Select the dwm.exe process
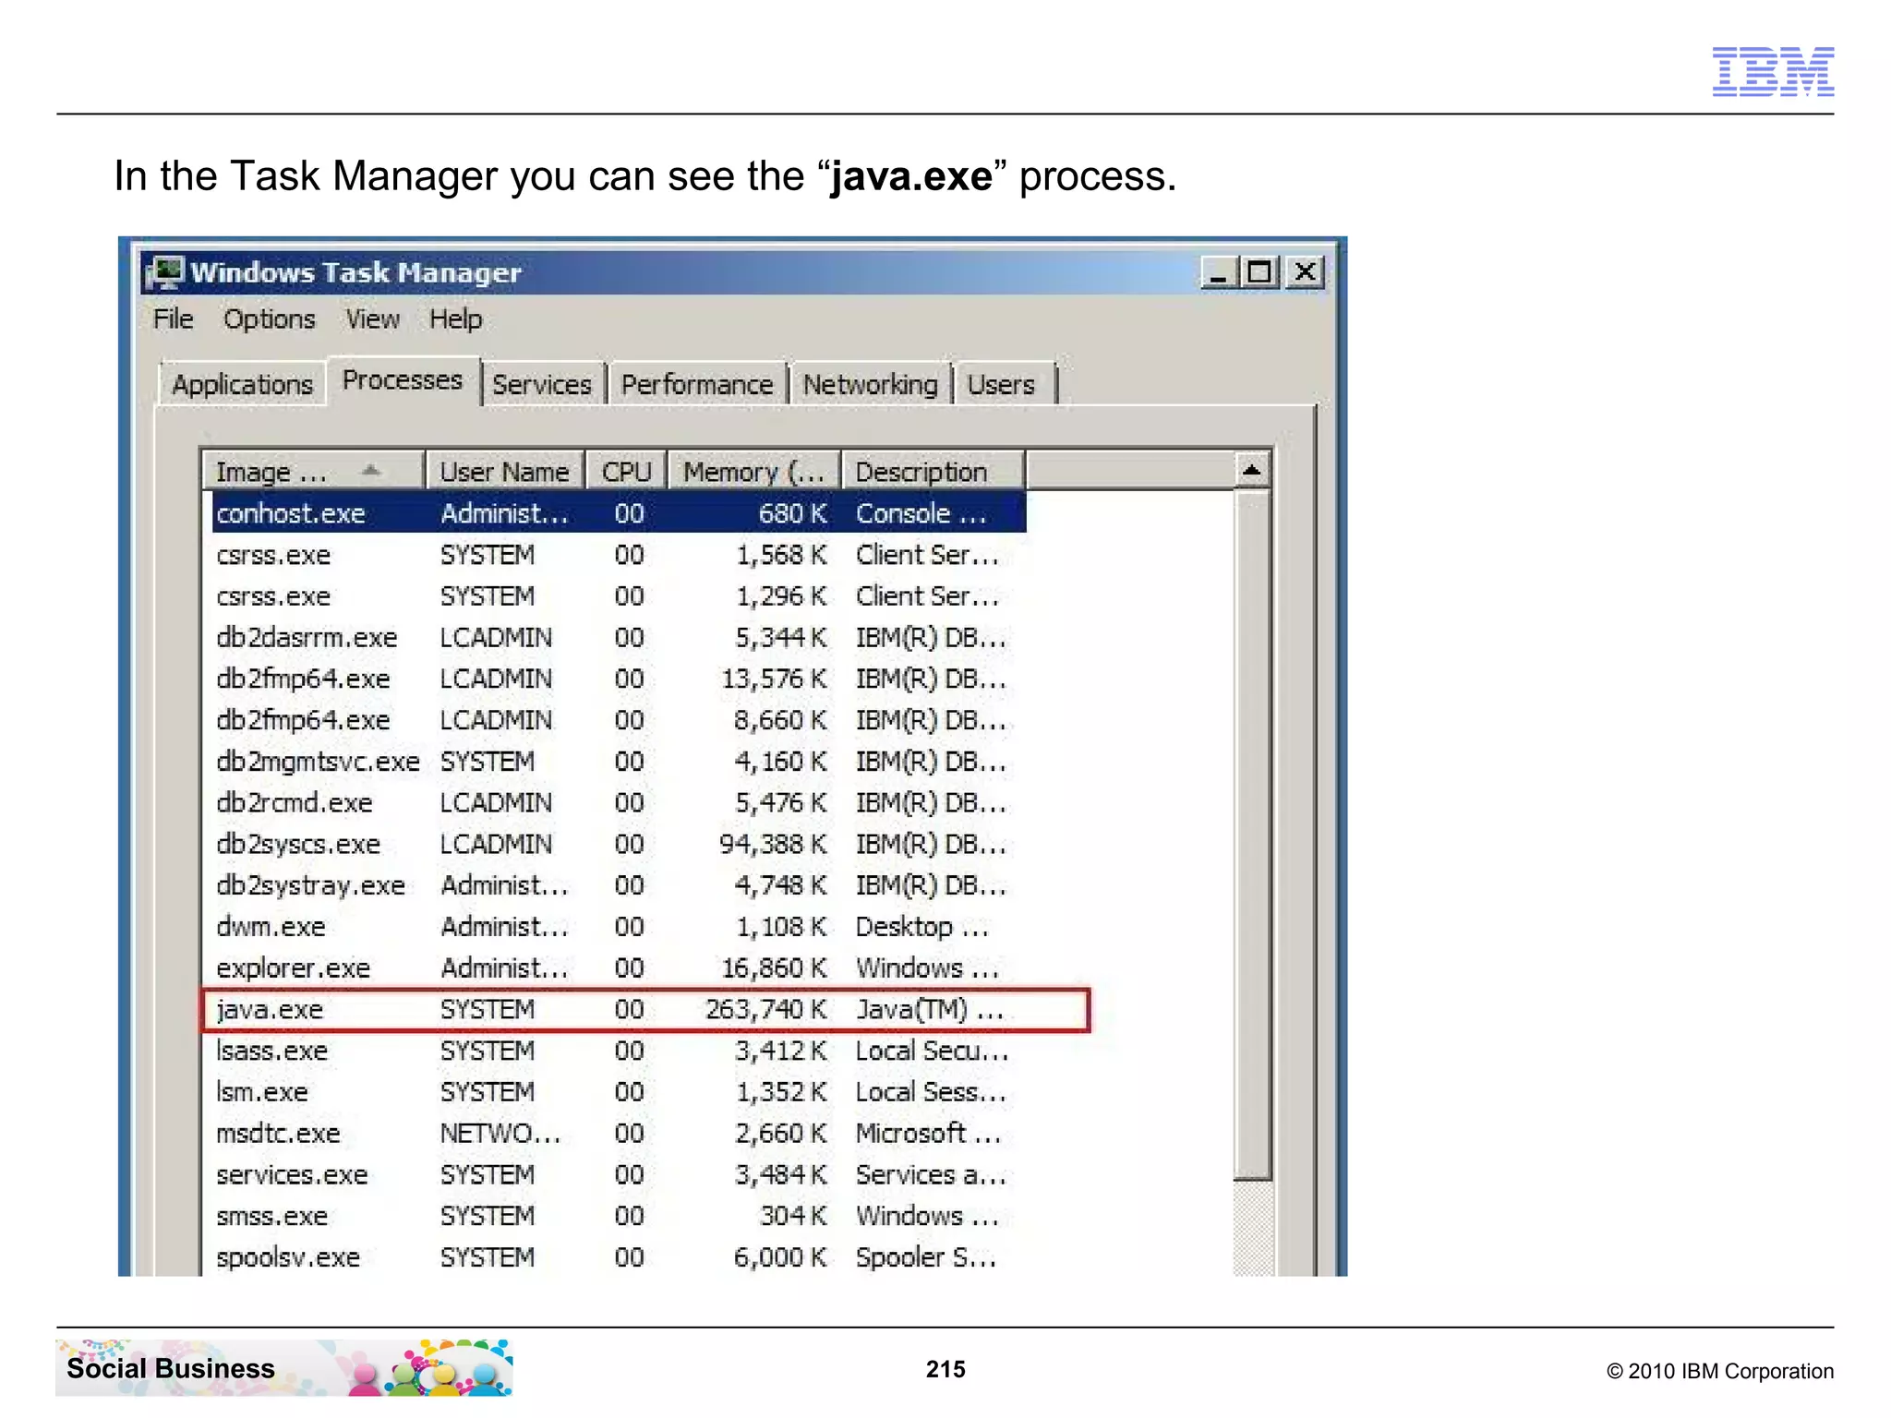Screen dimensions: 1891x1418 [619, 927]
